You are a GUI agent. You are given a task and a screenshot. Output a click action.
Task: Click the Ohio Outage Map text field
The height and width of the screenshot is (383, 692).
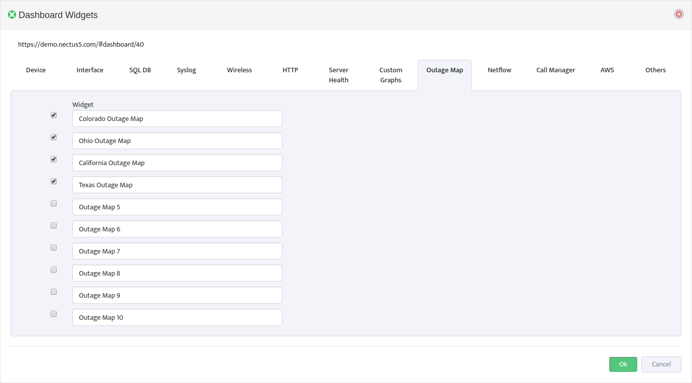click(177, 141)
